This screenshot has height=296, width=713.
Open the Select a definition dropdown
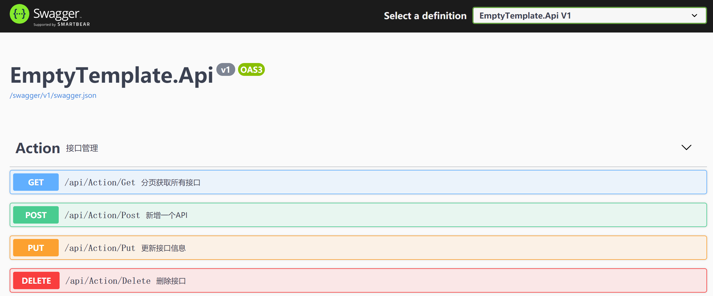point(589,16)
